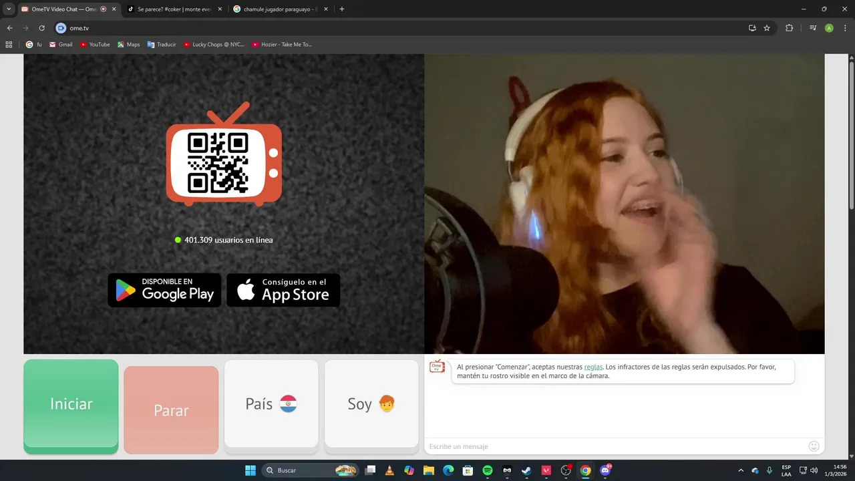Open the Windows Start menu
This screenshot has width=855, height=481.
pos(250,470)
